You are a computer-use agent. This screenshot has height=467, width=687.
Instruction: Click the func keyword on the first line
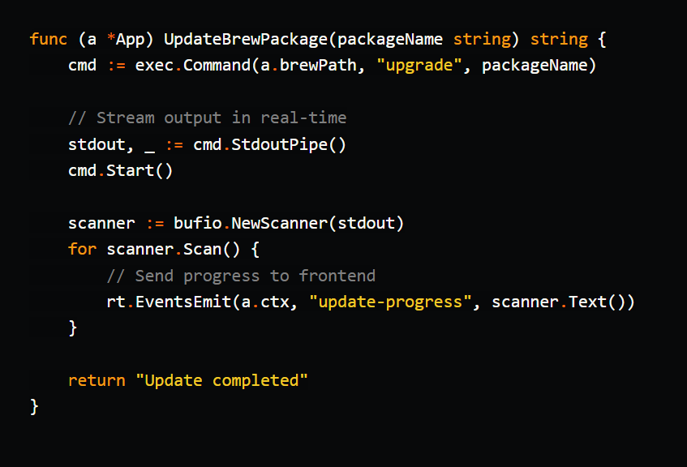point(46,38)
